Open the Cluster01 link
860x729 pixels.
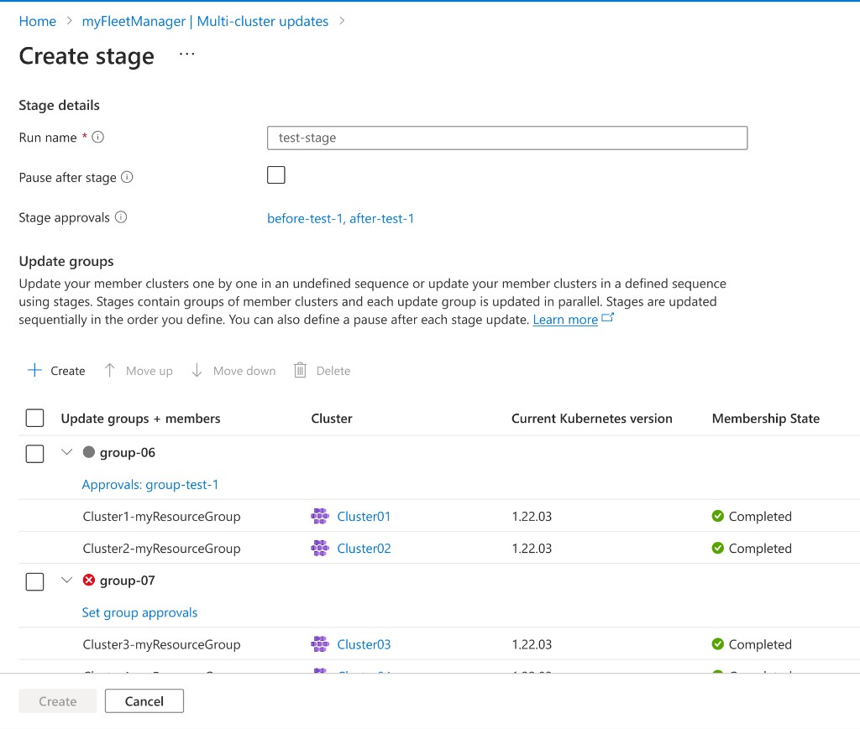[x=364, y=517]
